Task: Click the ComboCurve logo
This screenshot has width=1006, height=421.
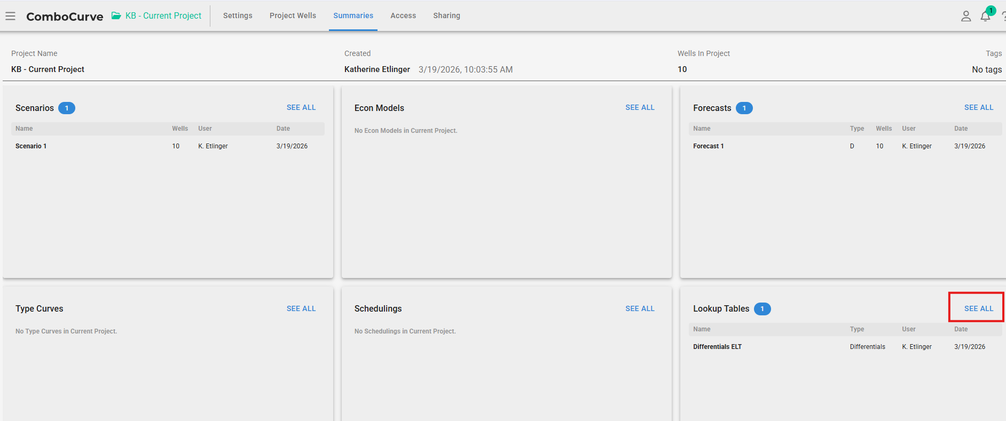Action: 65,17
